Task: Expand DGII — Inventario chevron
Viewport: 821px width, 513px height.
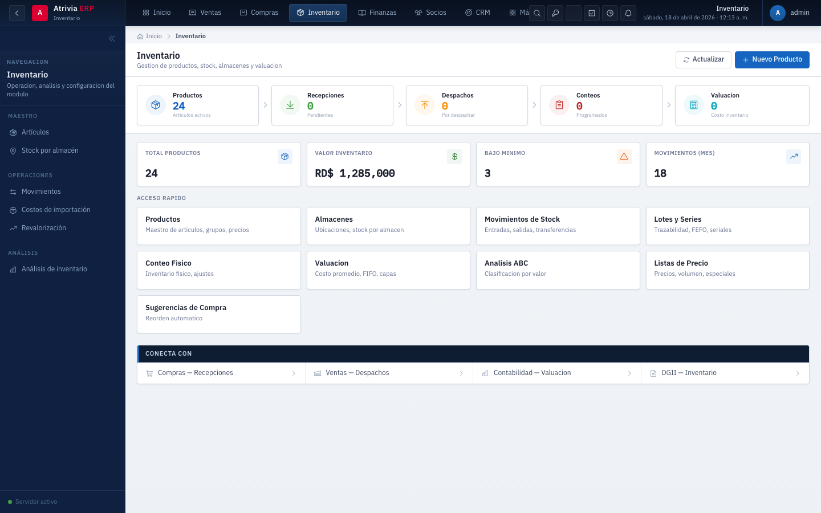Action: [798, 373]
